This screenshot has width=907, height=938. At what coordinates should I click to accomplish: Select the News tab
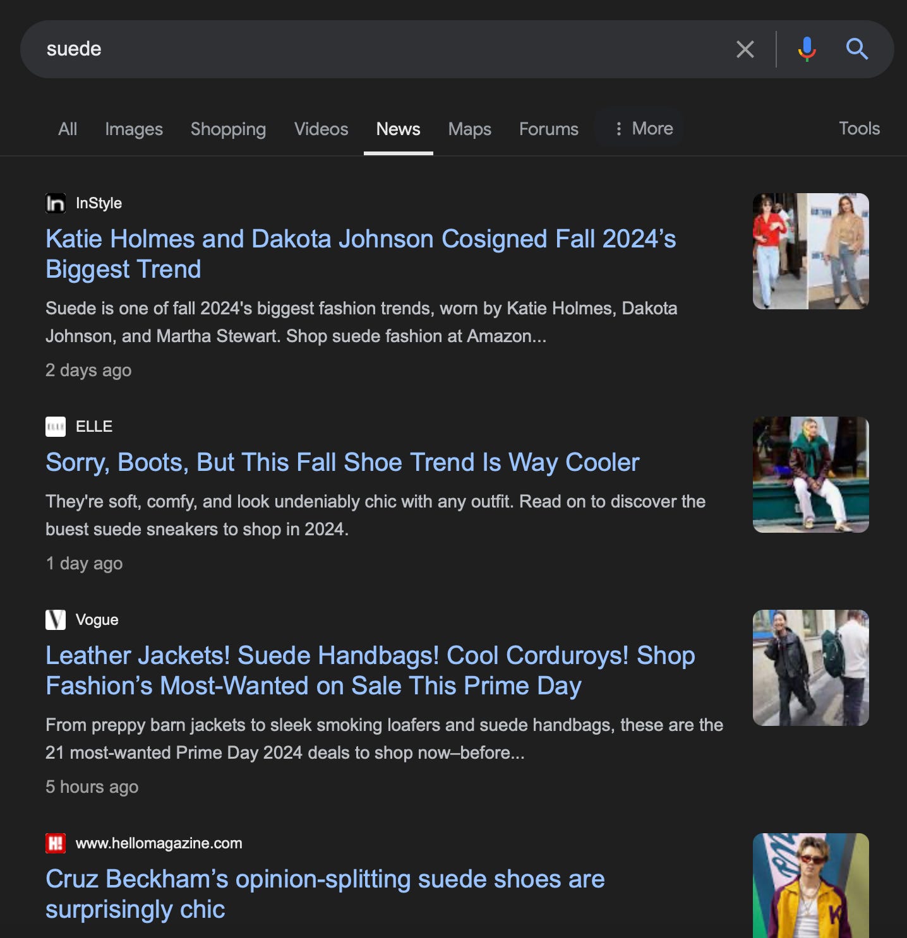click(398, 129)
